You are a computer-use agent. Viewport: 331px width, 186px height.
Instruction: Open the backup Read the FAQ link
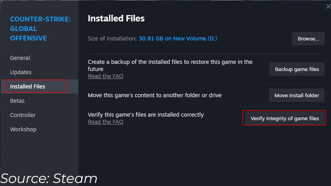point(105,76)
